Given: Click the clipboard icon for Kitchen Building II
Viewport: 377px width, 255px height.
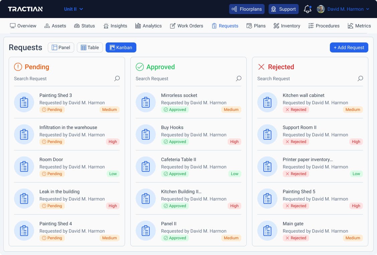Looking at the screenshot, I should (146, 199).
